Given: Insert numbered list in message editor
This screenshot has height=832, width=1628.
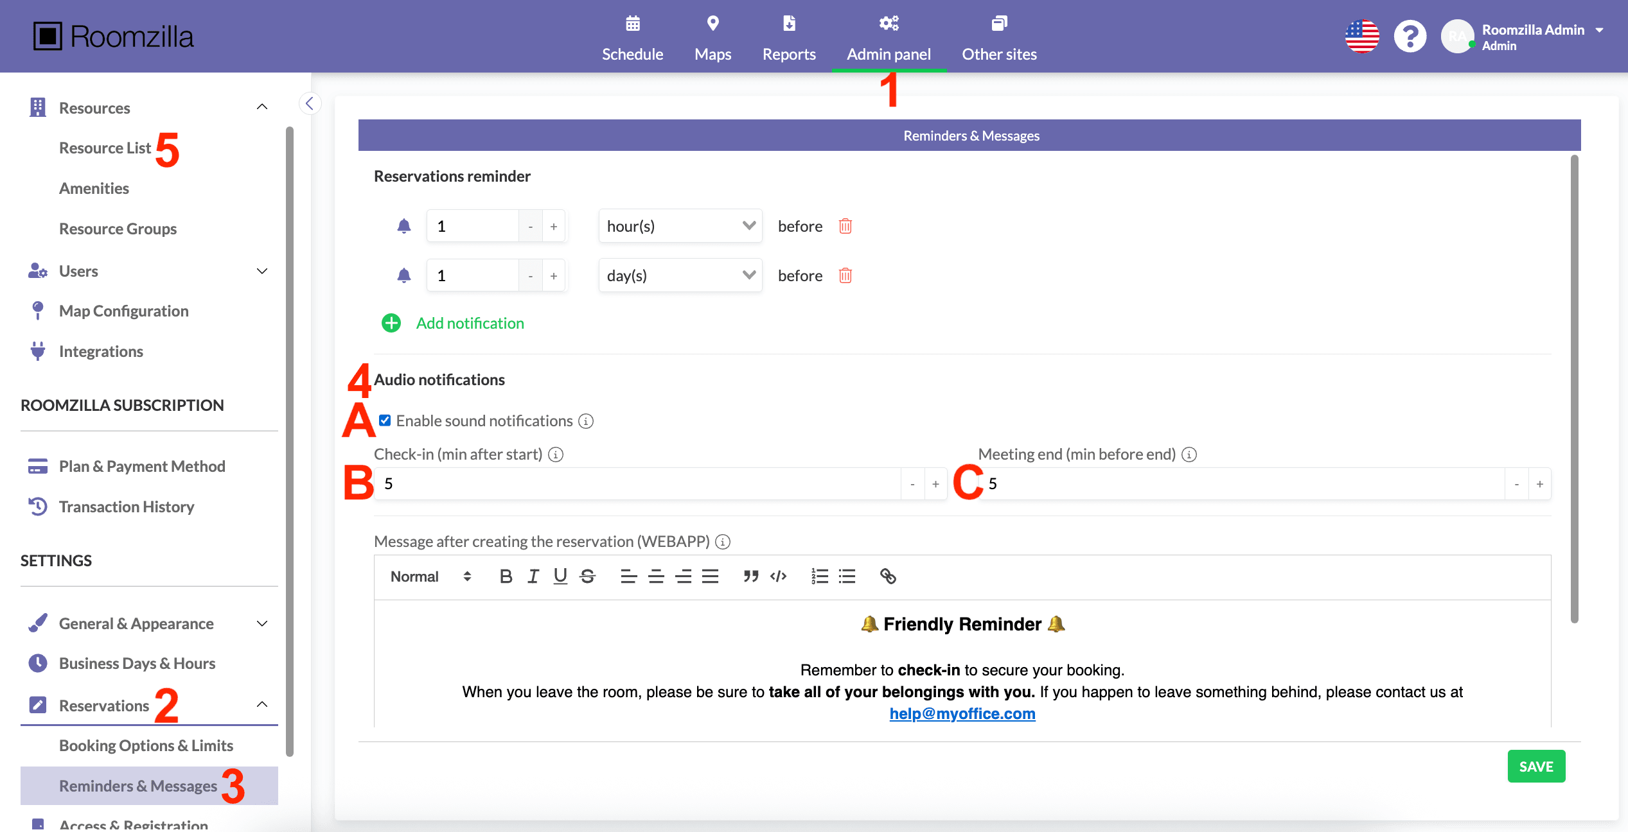Looking at the screenshot, I should [x=819, y=576].
